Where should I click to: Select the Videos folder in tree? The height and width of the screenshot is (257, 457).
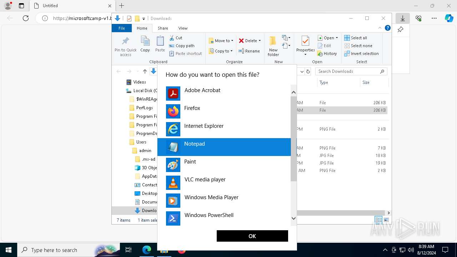(136, 82)
